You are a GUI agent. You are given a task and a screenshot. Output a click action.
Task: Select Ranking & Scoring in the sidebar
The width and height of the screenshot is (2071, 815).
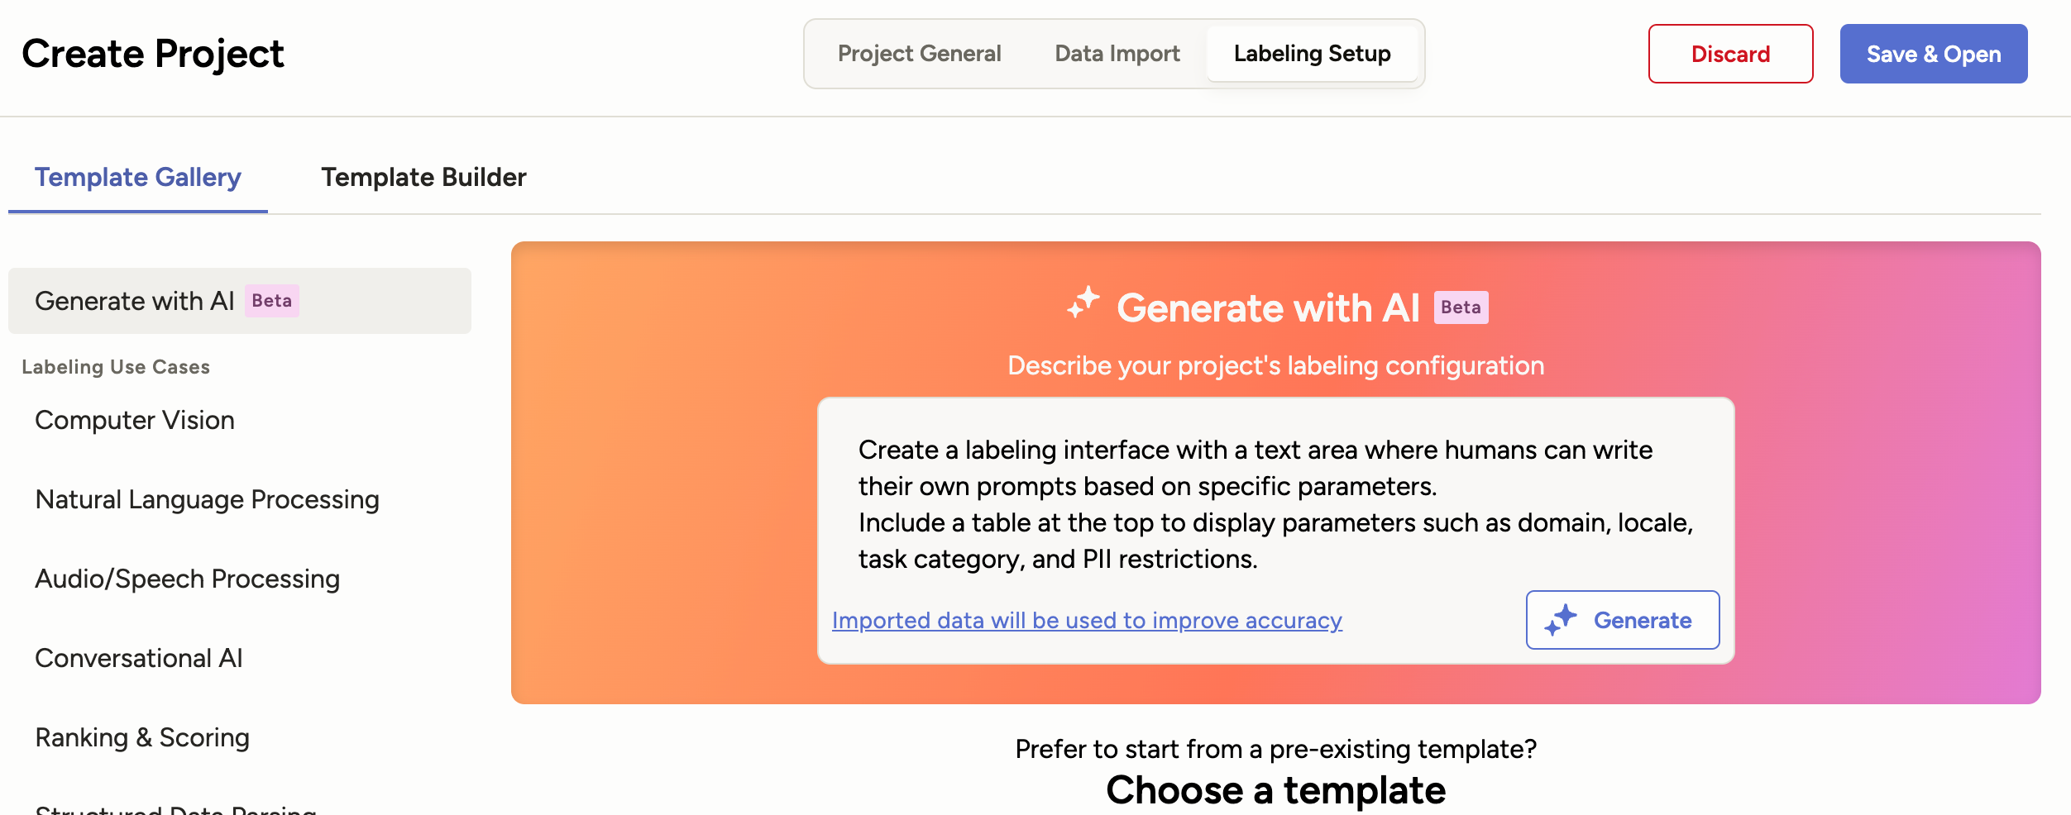click(x=141, y=737)
